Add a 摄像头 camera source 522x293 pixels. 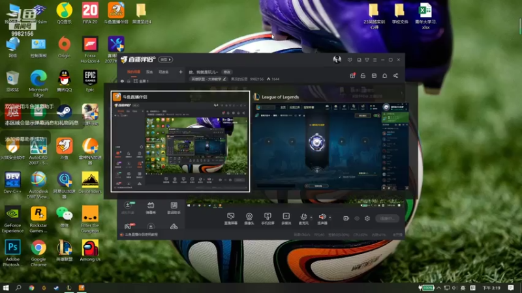click(x=249, y=219)
